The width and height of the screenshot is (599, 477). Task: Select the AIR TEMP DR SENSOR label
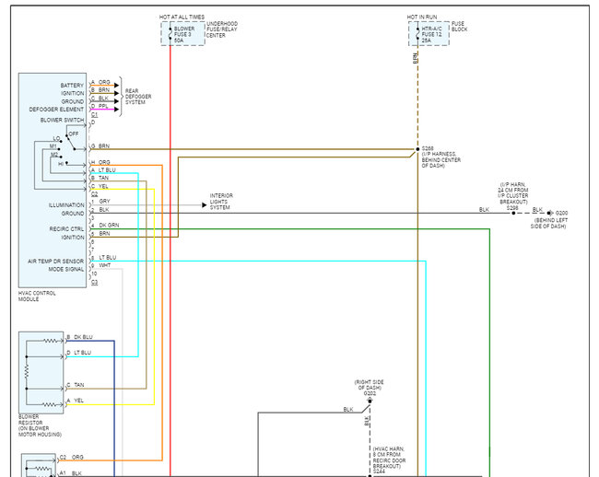click(56, 262)
